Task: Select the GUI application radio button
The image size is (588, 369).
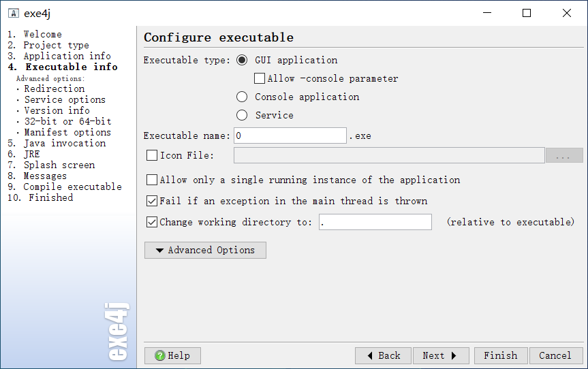Action: point(242,60)
